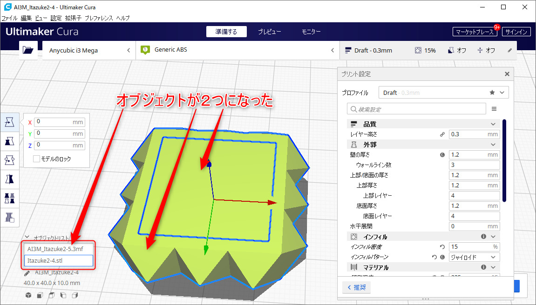Click the open file folder icon
536x305 pixels.
pos(28,50)
